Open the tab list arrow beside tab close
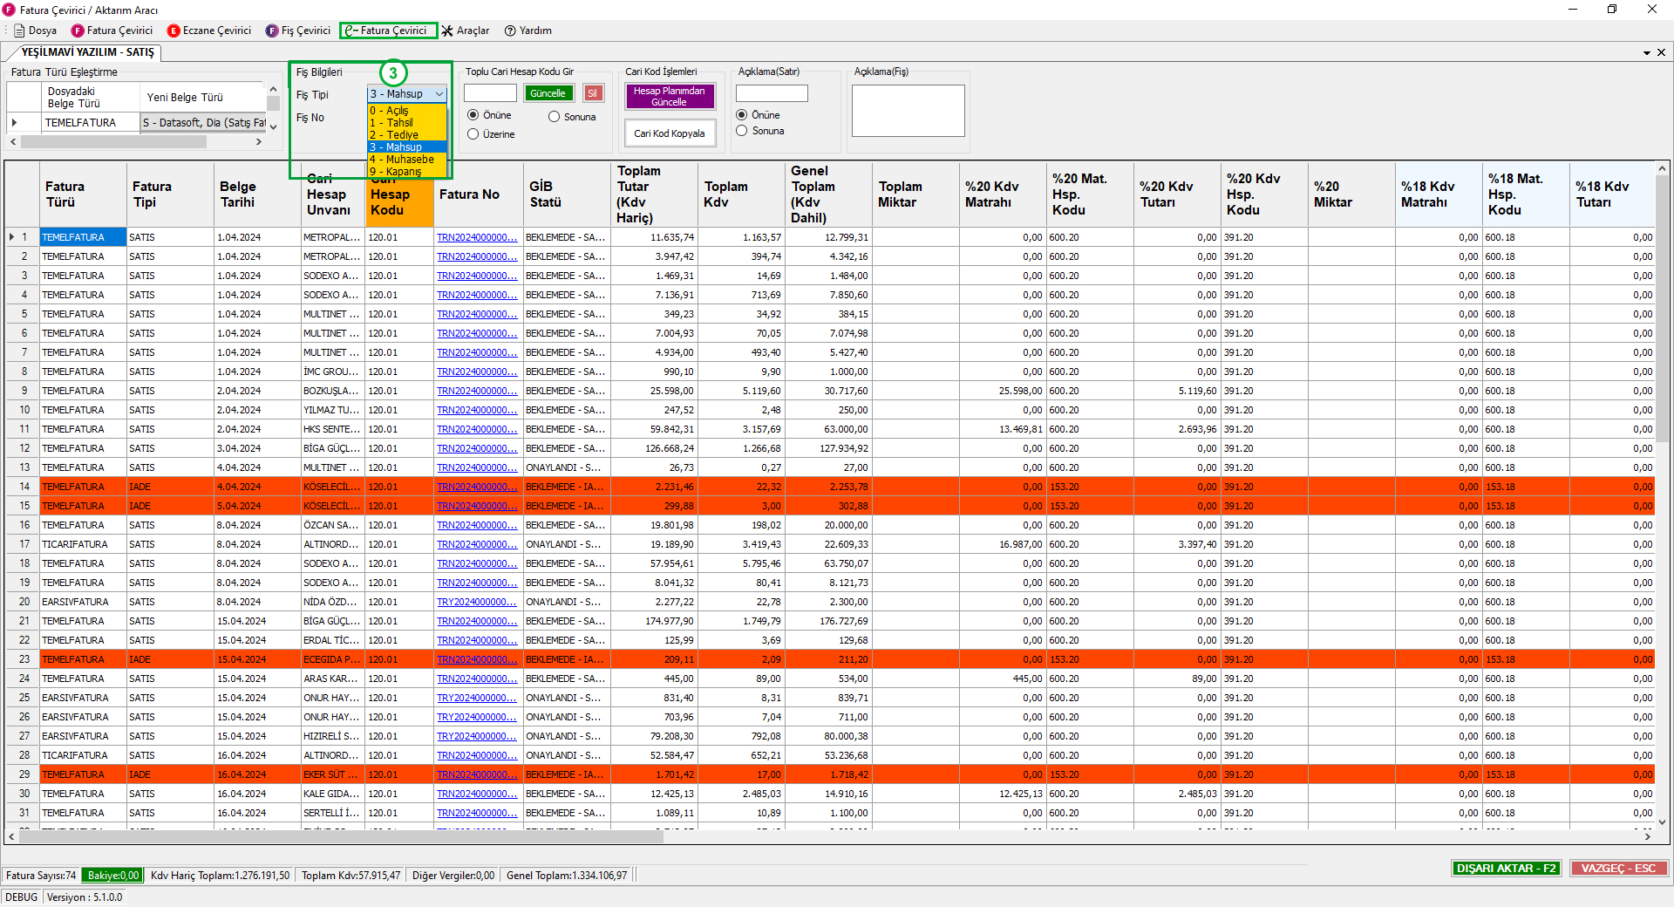The height and width of the screenshot is (907, 1674). [x=1647, y=52]
